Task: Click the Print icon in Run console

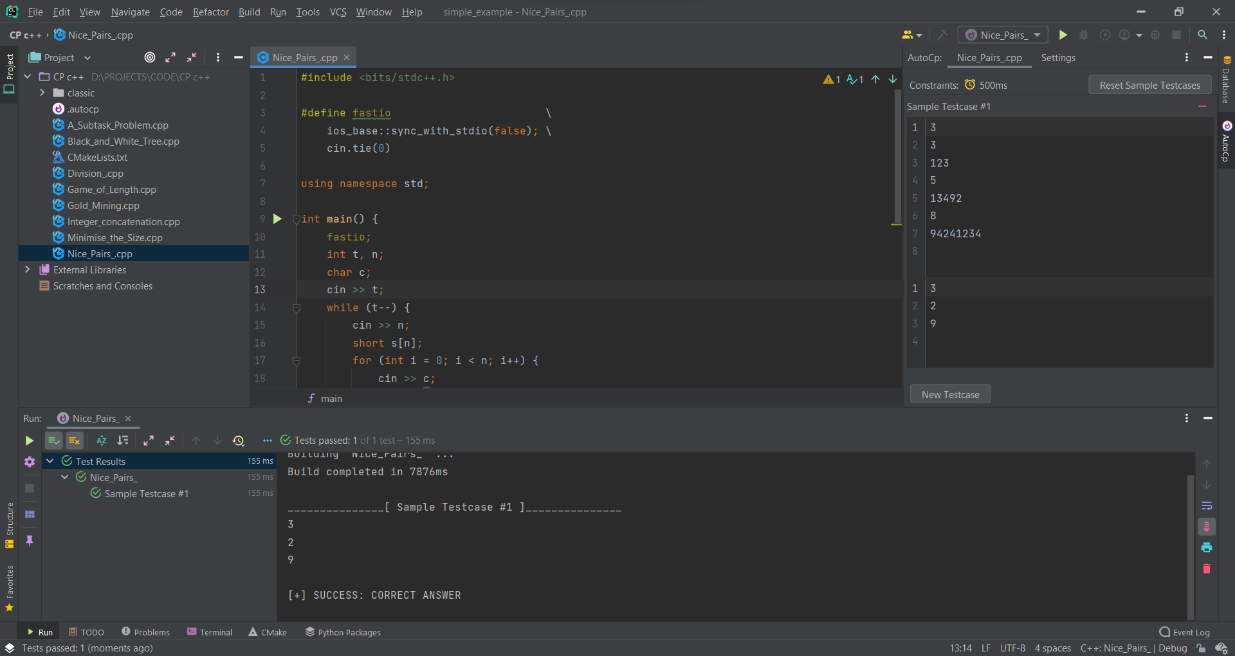Action: point(1207,547)
